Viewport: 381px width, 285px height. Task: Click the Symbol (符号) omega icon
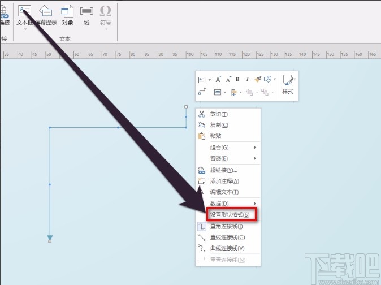pos(106,11)
